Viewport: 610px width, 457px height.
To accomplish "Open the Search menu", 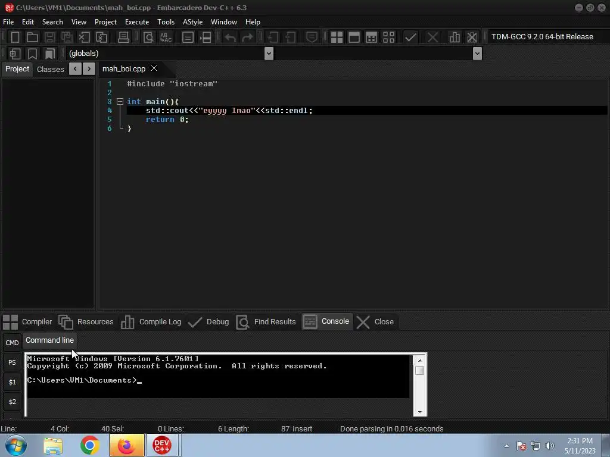I will (x=52, y=22).
